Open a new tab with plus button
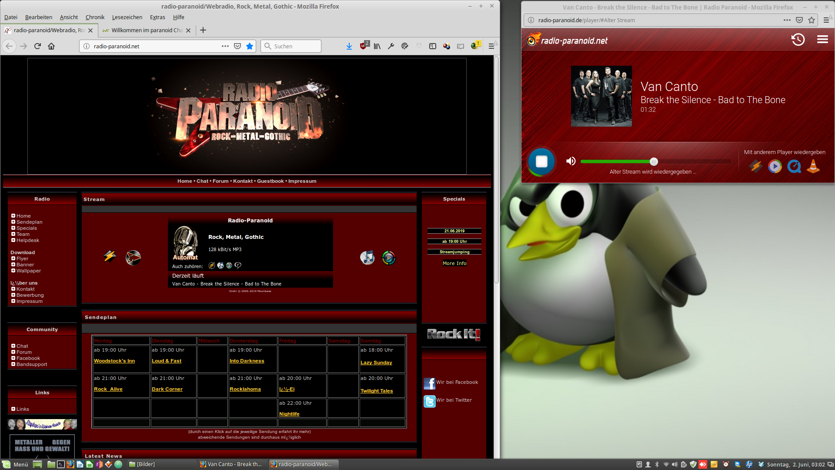The image size is (835, 470). tap(203, 30)
